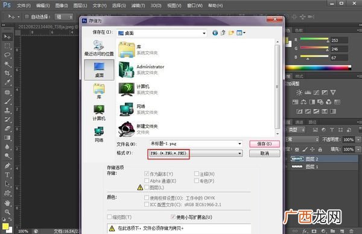This screenshot has height=234, width=362.
Task: Select the Lasso tool
Action: [7, 55]
